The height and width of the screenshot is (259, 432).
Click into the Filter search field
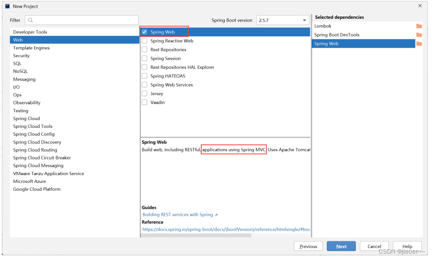pyautogui.click(x=81, y=20)
